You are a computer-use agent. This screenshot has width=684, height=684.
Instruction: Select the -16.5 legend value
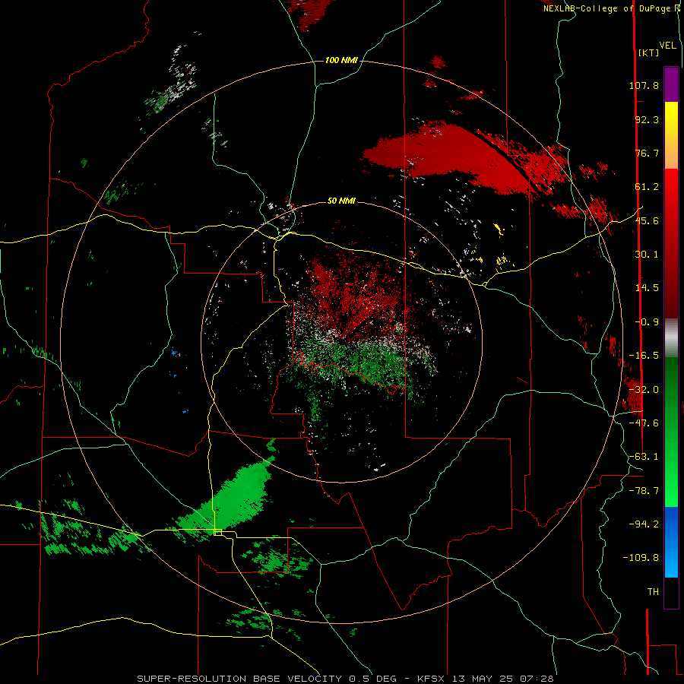click(x=644, y=356)
